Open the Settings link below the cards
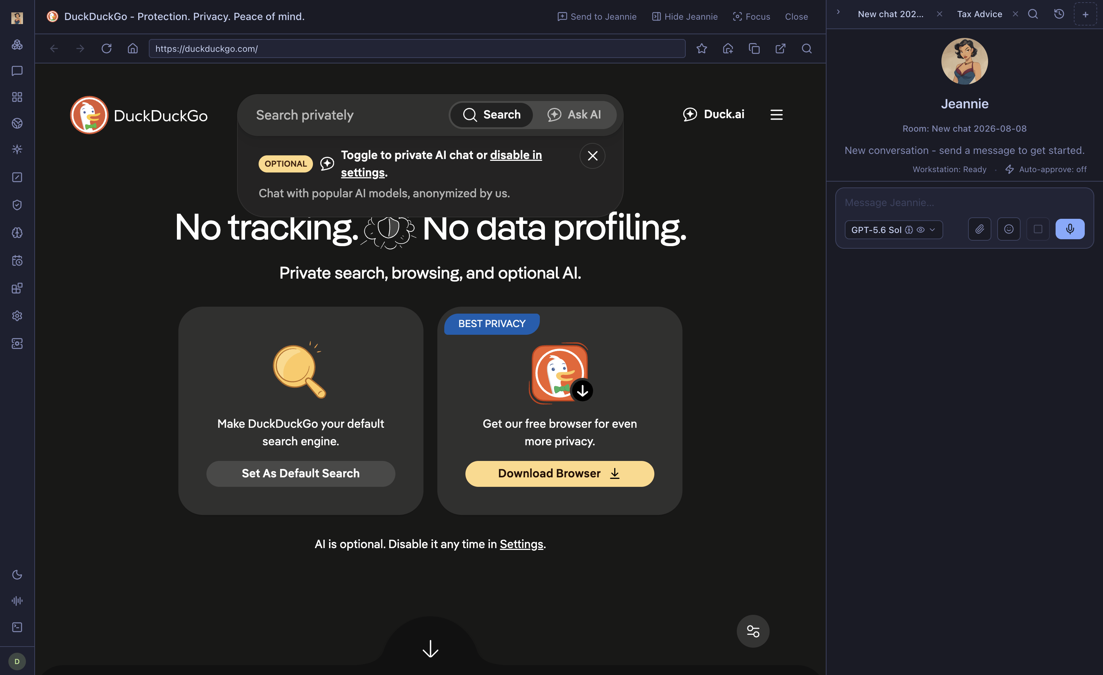Viewport: 1103px width, 675px height. pos(521,544)
